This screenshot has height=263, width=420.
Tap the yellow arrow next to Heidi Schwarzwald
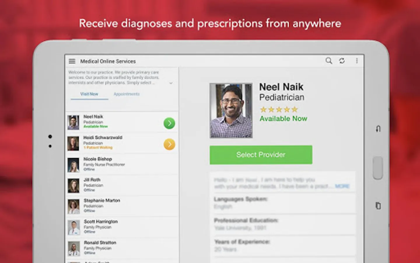[169, 144]
